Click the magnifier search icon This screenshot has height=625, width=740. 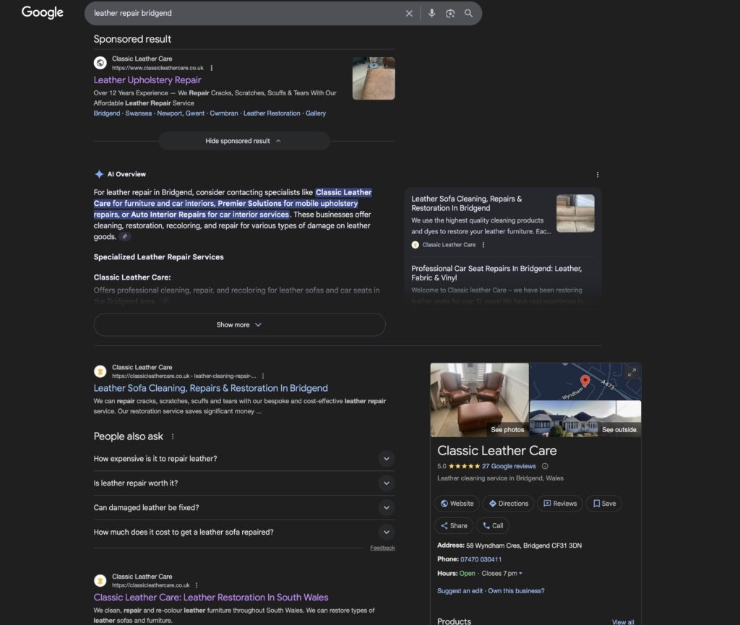pos(469,13)
